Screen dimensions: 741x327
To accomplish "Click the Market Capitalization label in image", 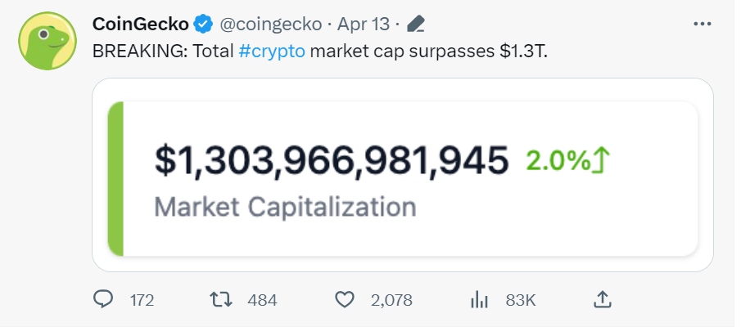I will (285, 205).
